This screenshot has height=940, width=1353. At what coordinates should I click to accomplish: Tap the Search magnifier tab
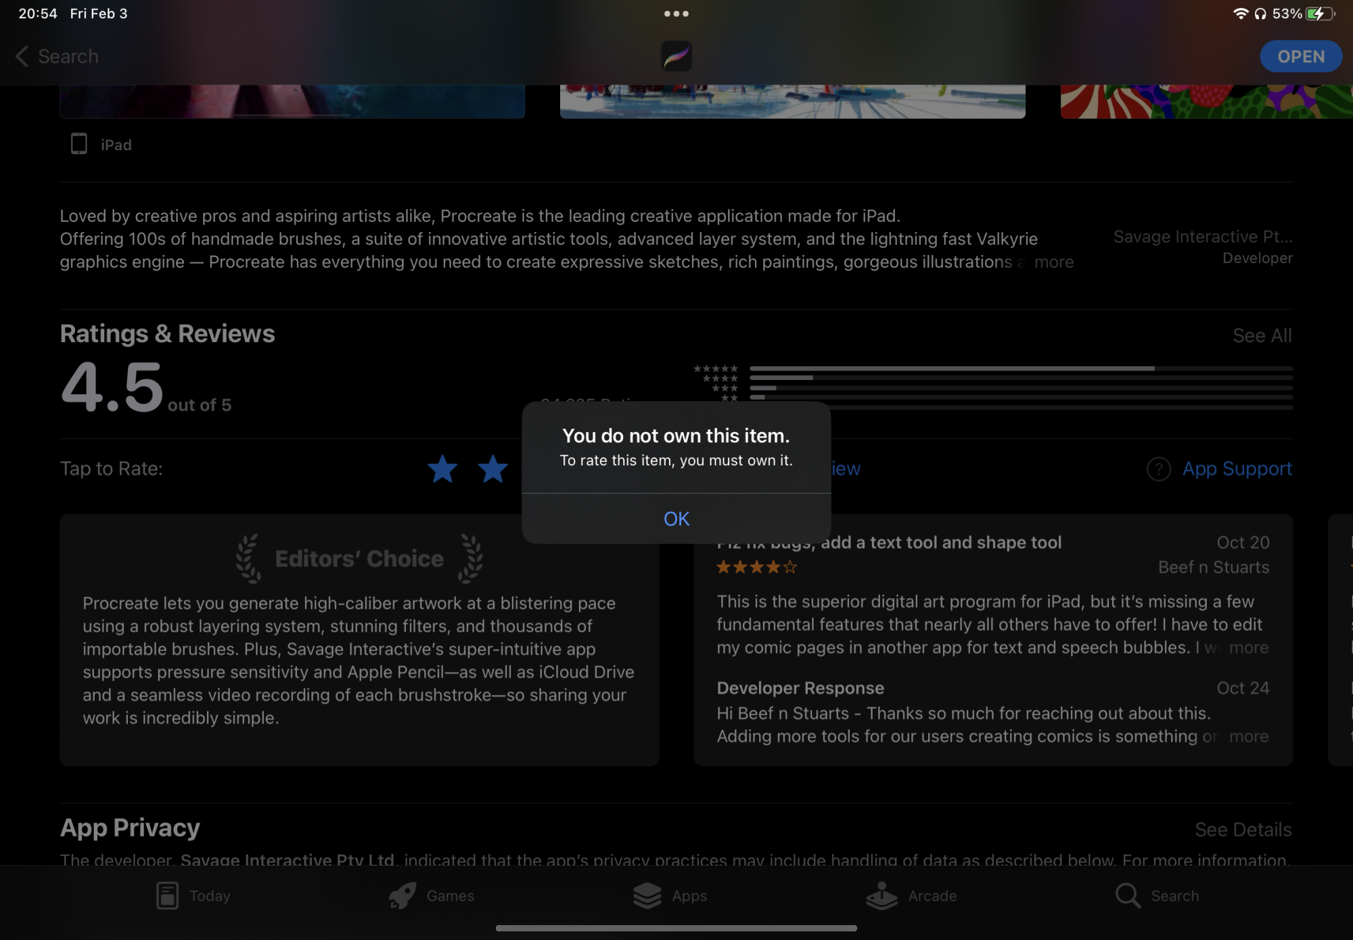1128,895
